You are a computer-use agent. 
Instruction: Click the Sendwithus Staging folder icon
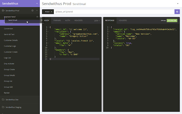3,107
